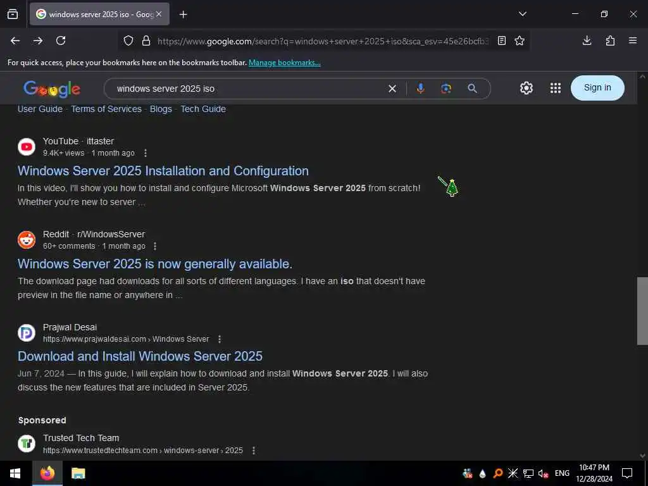Click the page vertical scrollbar thumb
648x486 pixels.
click(x=642, y=311)
